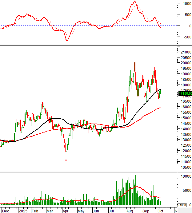
Task: Click the 21000 price axis label
Action: click(x=186, y=52)
